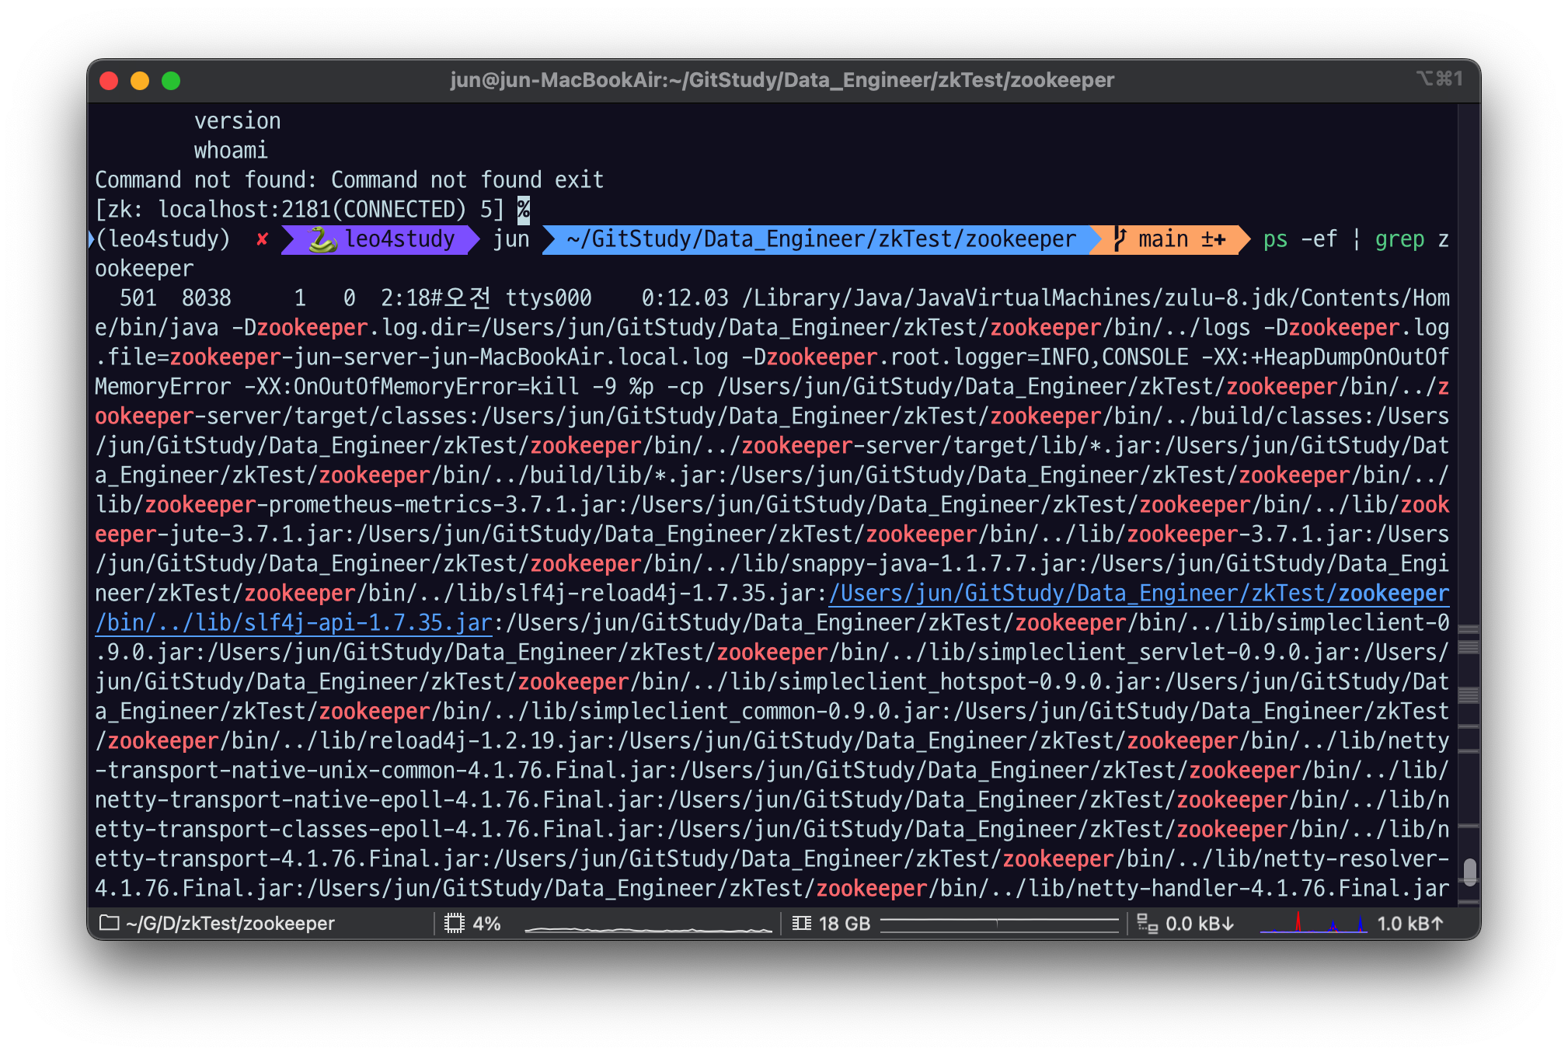The image size is (1568, 1055).
Task: Click the git branch icon before main
Action: tap(1119, 239)
